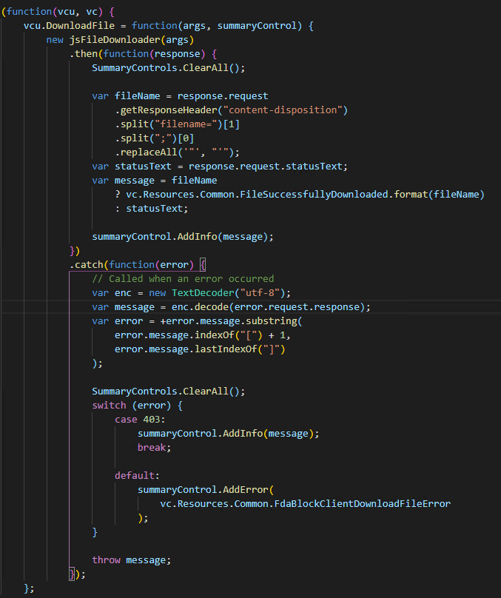The image size is (501, 598).
Task: Click the 'TextDecoder' class name
Action: tap(203, 293)
